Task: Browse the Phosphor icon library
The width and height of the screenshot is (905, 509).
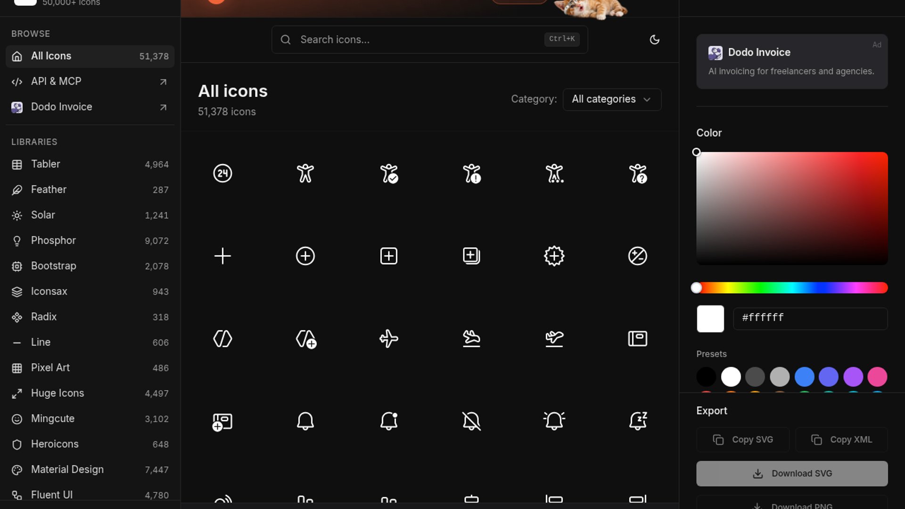Action: pos(90,241)
